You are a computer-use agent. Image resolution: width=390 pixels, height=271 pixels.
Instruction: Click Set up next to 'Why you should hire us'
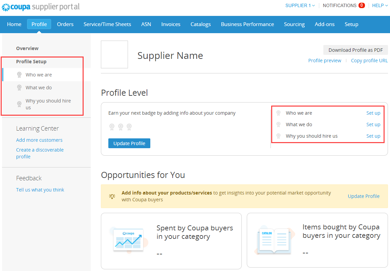373,136
